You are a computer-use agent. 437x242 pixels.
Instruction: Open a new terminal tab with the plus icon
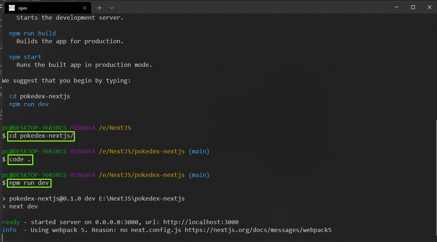click(x=99, y=8)
